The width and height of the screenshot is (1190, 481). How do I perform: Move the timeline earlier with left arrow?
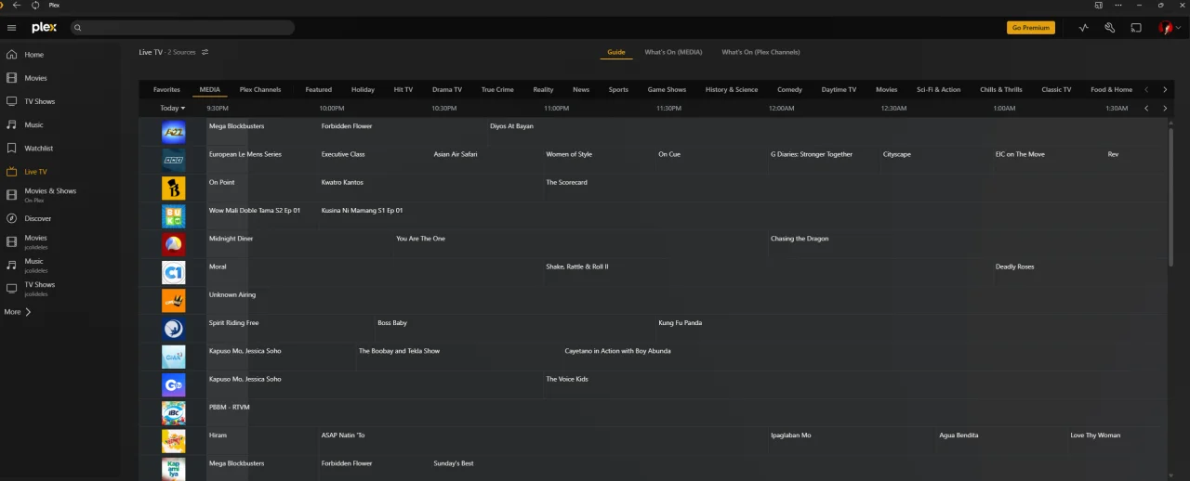(x=1146, y=108)
